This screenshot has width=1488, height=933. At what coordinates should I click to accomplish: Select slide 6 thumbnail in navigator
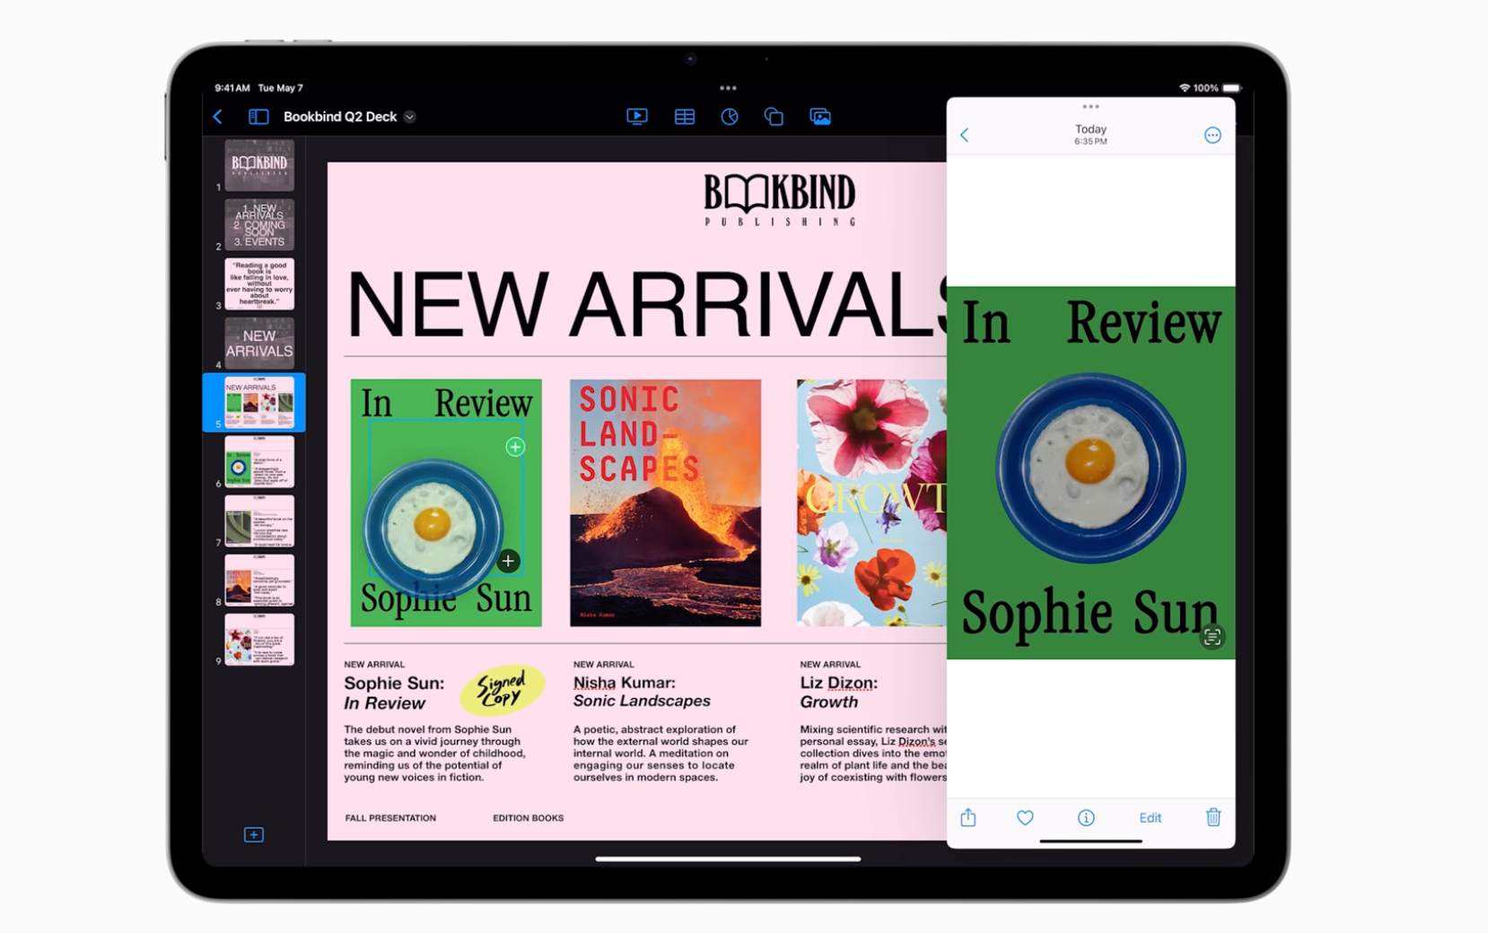(258, 462)
